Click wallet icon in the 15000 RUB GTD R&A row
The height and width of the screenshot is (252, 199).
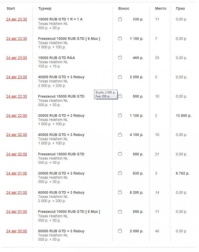tap(120, 58)
